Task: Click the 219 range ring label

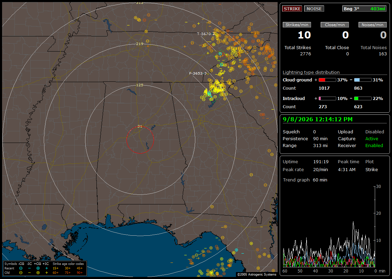Action: click(140, 44)
